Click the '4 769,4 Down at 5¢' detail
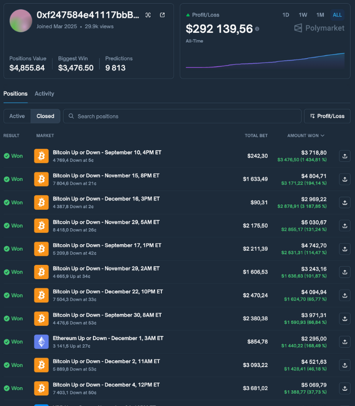Image resolution: width=355 pixels, height=406 pixels. pos(73,160)
